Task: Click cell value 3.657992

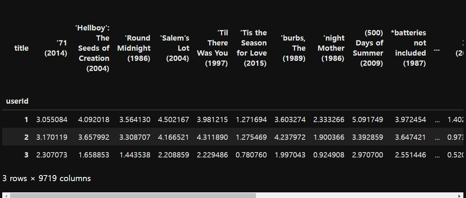Action: point(94,138)
